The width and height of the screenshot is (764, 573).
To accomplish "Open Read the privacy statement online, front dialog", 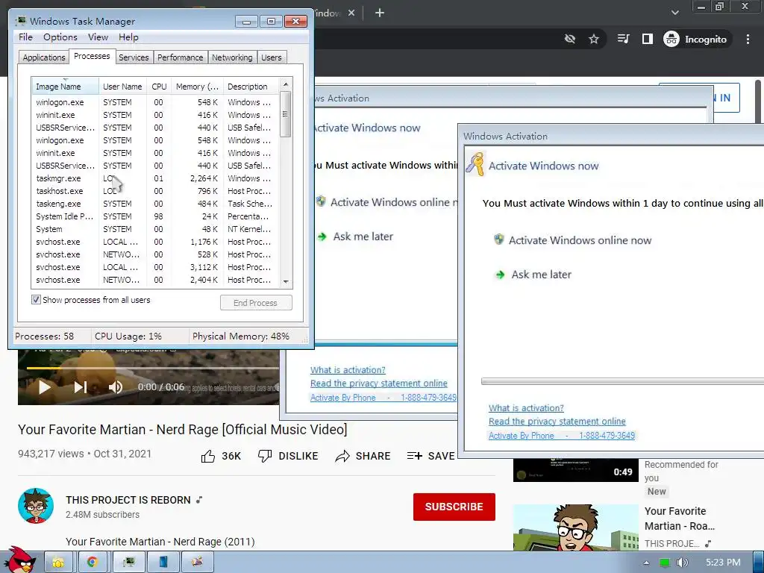I will [557, 422].
